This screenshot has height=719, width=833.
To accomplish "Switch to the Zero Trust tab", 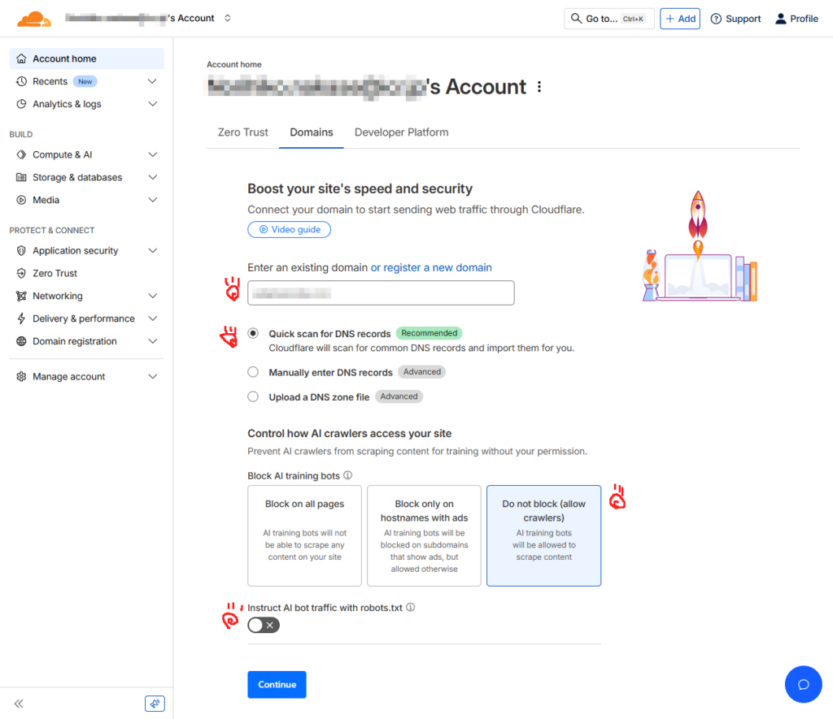I will [x=242, y=132].
